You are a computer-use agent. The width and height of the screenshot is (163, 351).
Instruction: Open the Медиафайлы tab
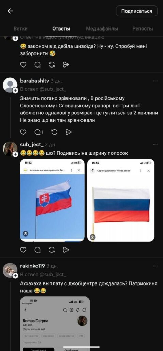102,29
